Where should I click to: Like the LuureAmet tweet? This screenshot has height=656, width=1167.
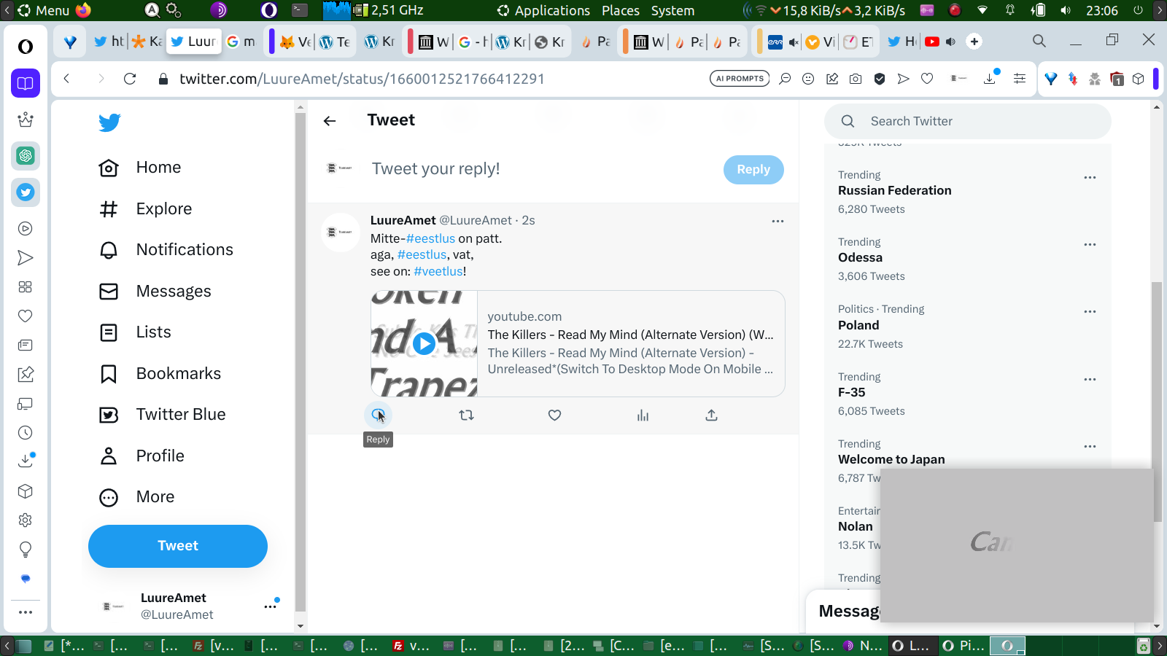(x=555, y=415)
